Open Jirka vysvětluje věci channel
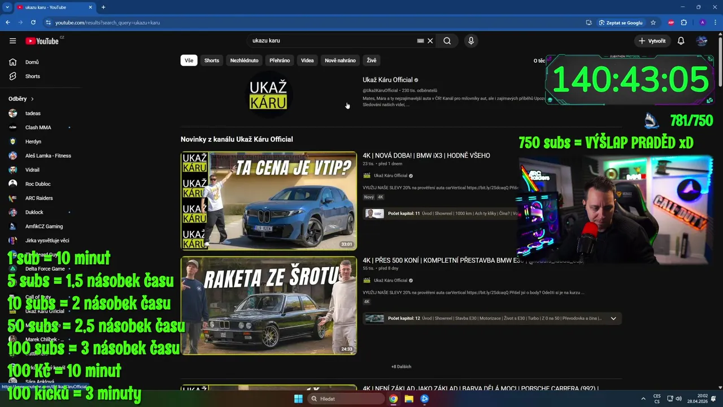The width and height of the screenshot is (723, 407). click(47, 241)
